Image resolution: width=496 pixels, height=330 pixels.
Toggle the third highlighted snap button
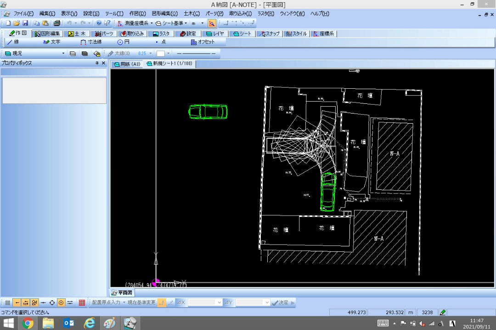tap(34, 303)
